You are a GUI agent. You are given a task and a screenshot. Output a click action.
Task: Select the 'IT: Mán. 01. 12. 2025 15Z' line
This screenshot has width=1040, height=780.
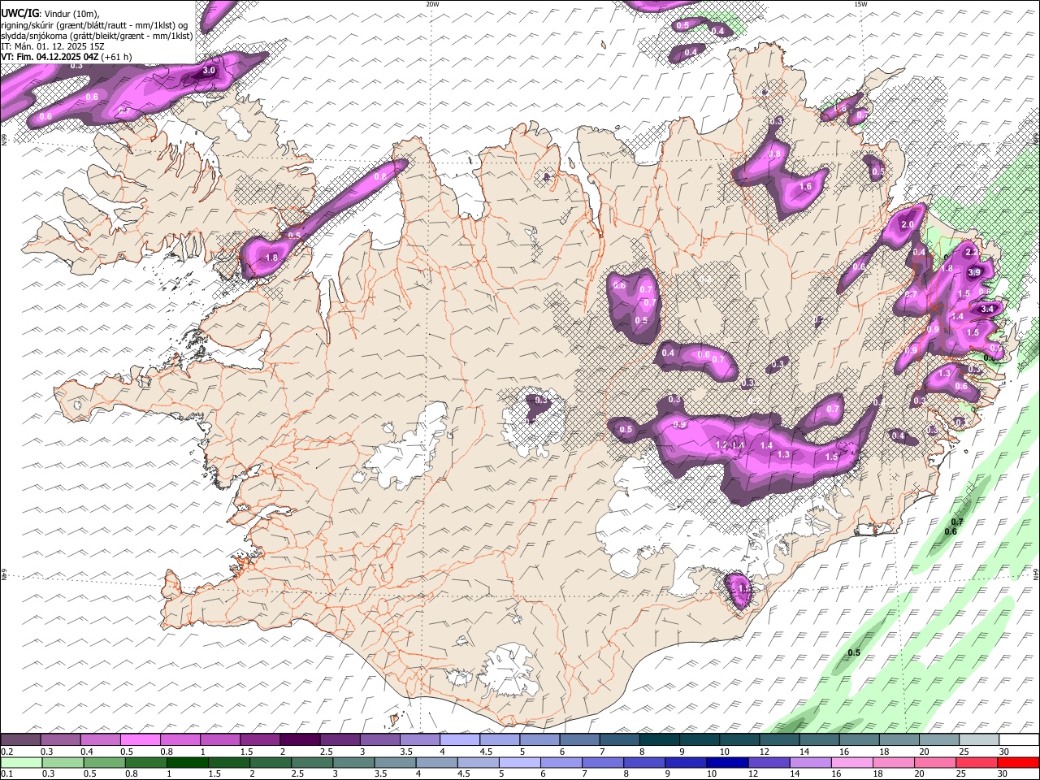tap(53, 46)
